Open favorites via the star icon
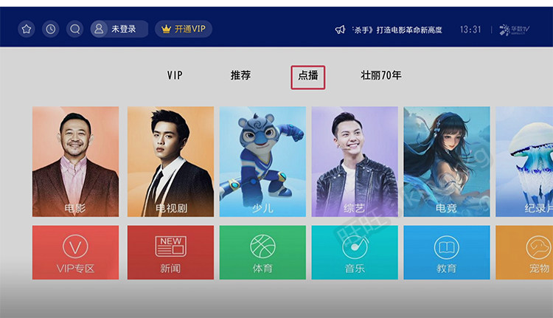Screen dimensions: 553x318 (27, 29)
